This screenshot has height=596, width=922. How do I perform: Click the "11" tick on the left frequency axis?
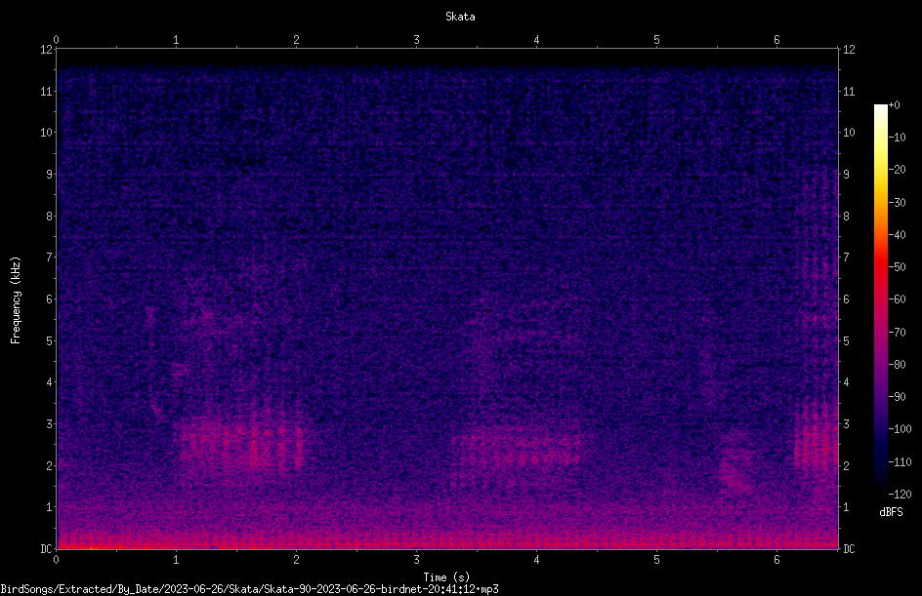pos(47,91)
